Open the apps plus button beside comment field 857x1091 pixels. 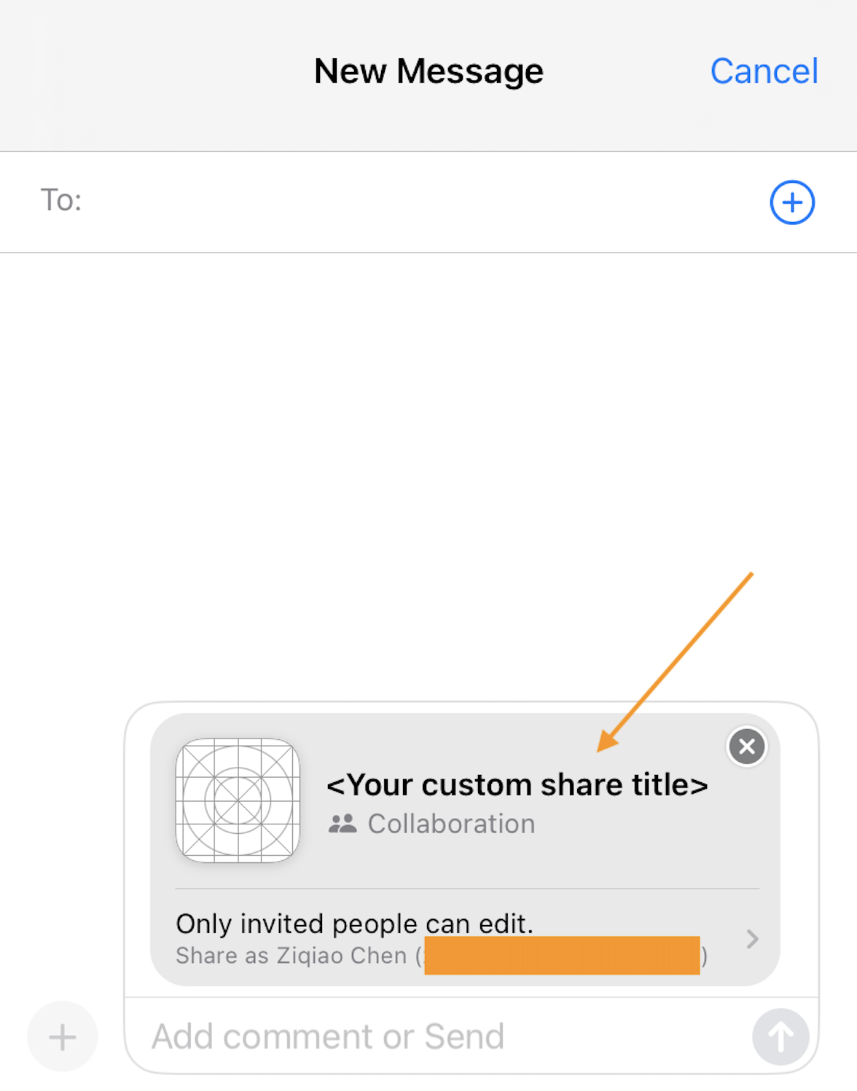(63, 1036)
